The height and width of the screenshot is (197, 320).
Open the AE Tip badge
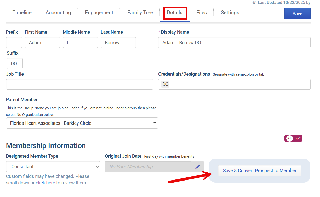click(x=293, y=138)
